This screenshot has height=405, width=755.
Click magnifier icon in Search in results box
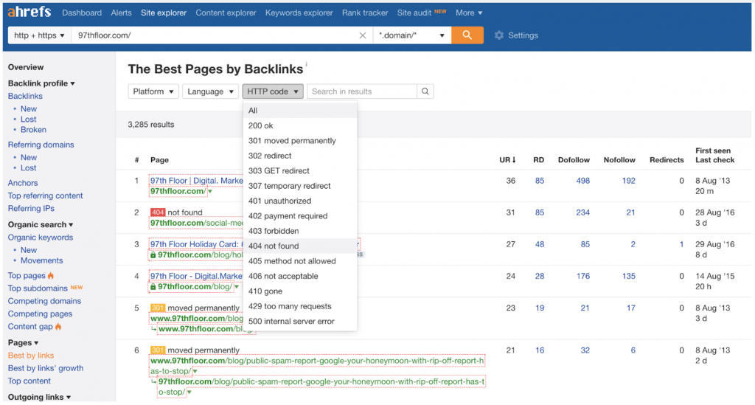pyautogui.click(x=425, y=91)
